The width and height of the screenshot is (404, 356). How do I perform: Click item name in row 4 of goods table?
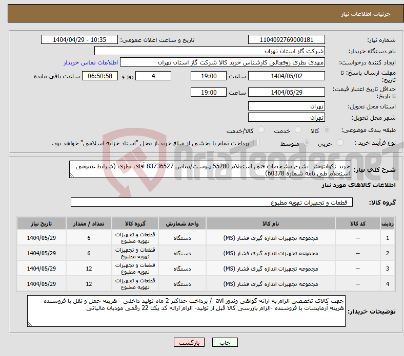coord(271,284)
